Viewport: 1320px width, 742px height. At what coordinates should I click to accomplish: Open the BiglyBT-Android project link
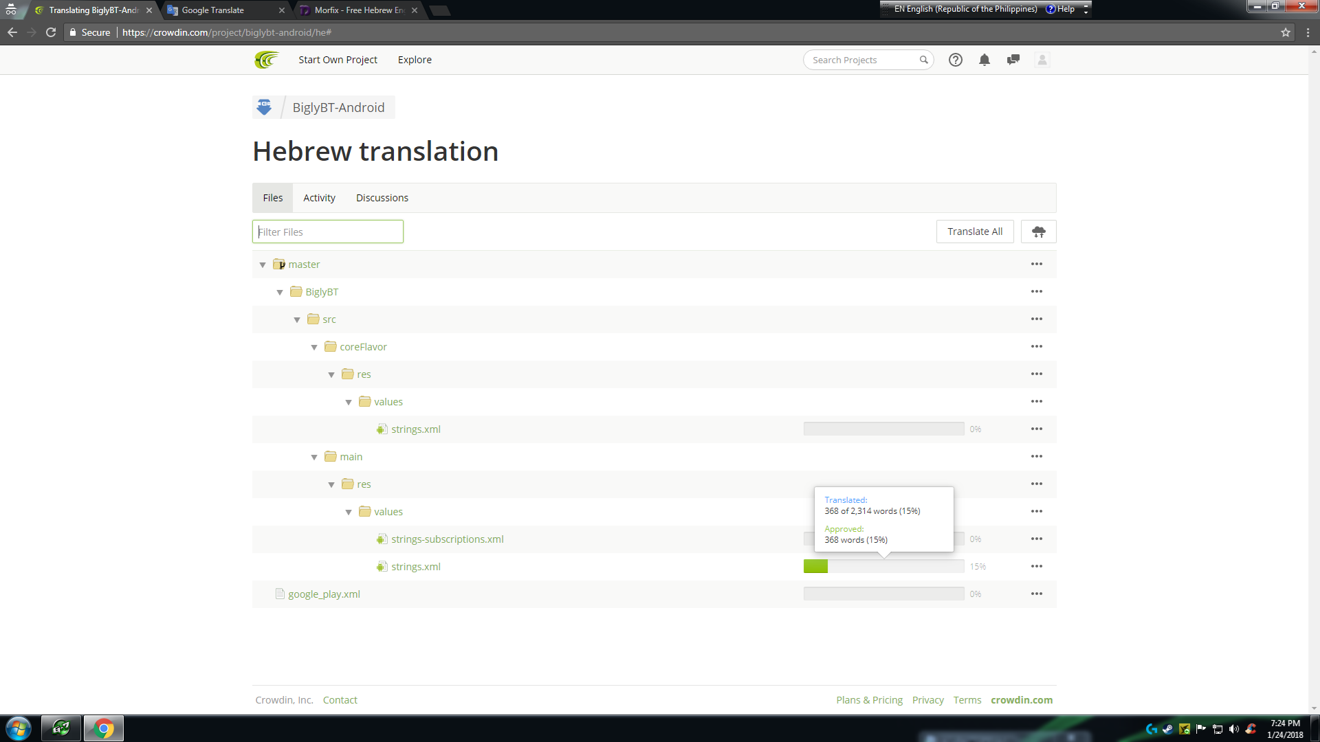click(x=338, y=107)
